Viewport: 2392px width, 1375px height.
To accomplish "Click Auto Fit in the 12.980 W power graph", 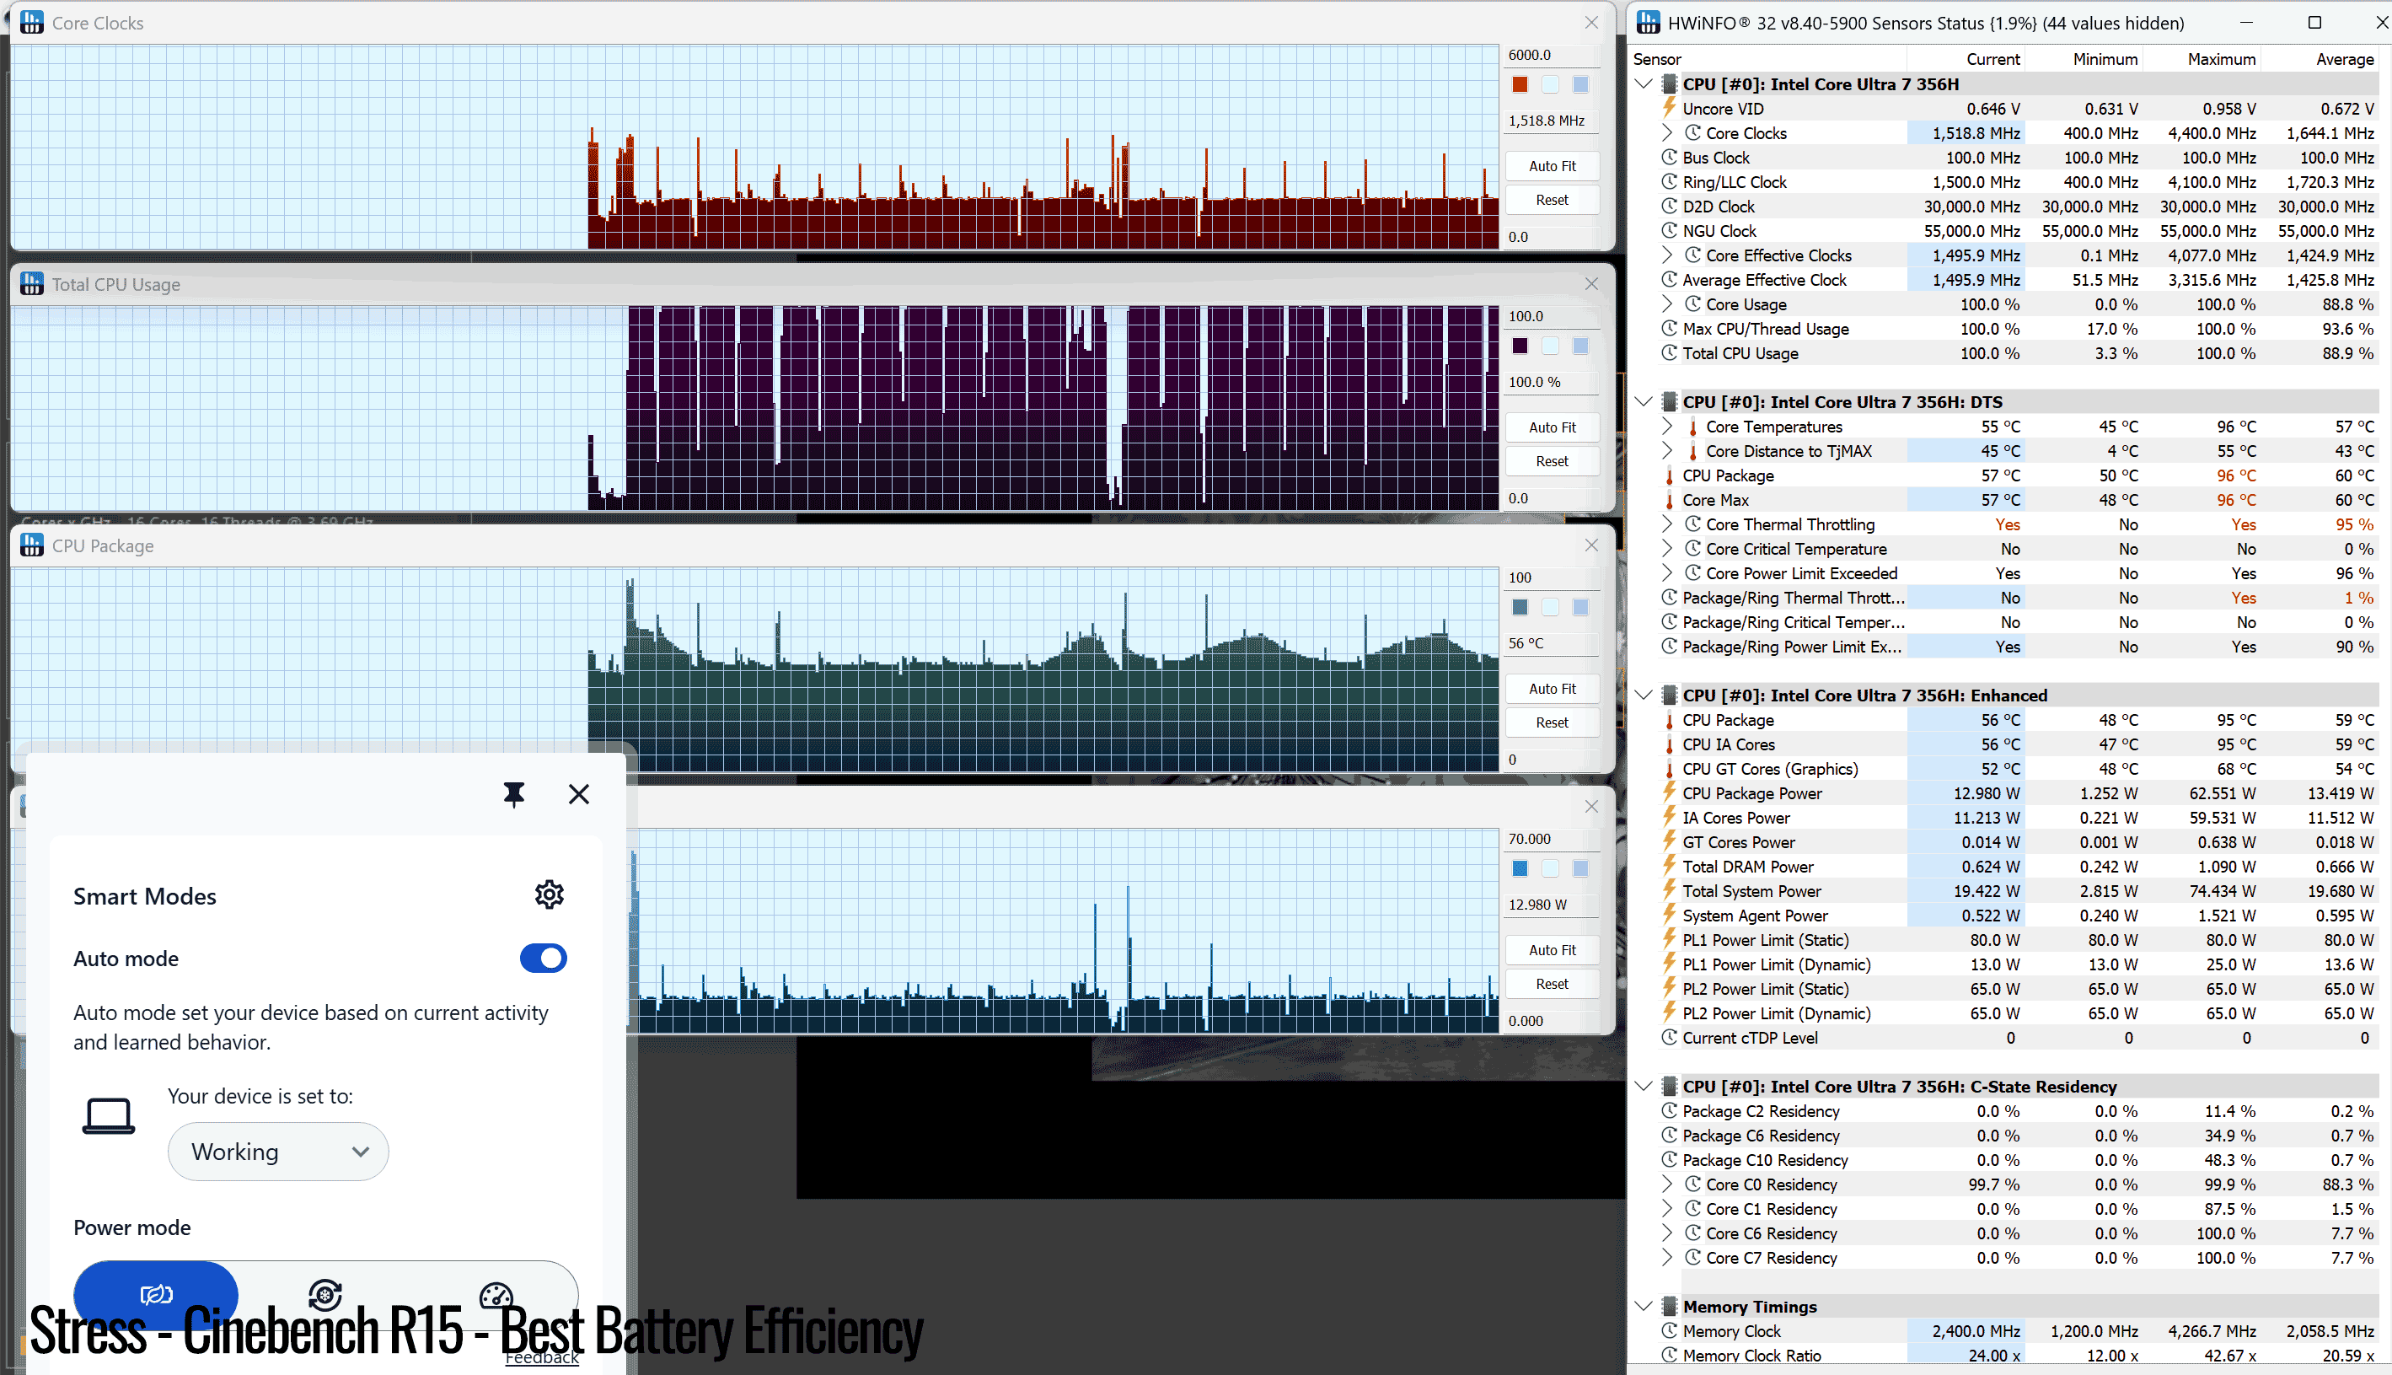I will click(1552, 950).
